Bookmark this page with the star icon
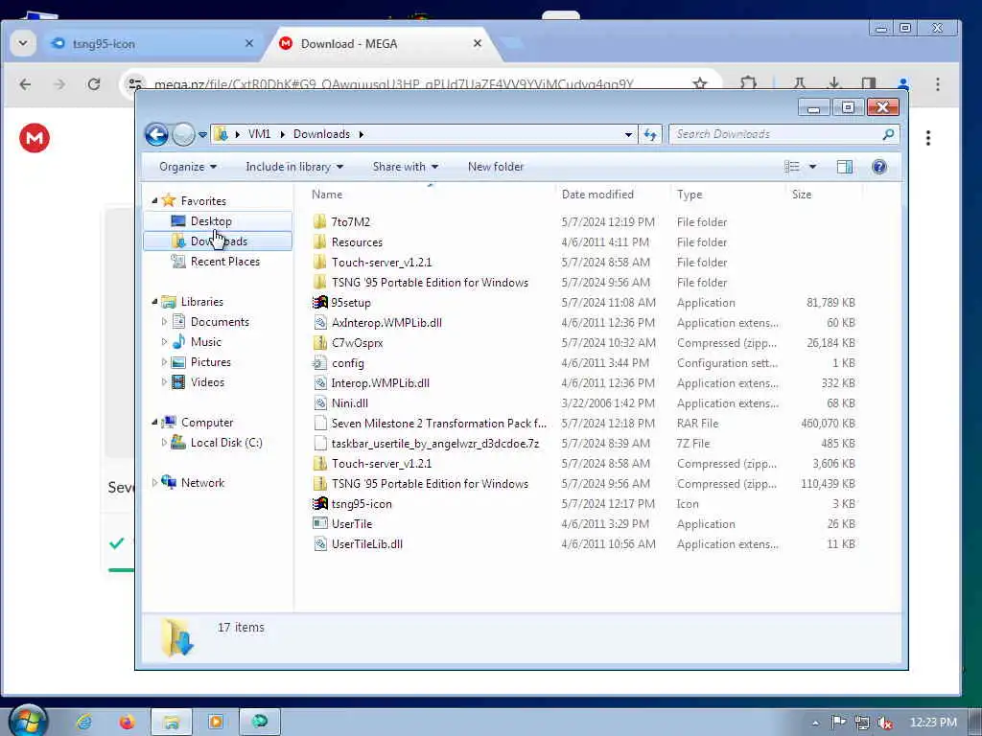 pyautogui.click(x=699, y=84)
